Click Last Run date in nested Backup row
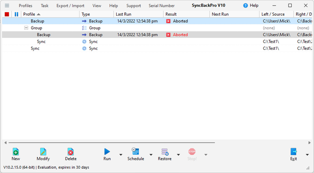Image resolution: width=314 pixels, height=173 pixels. pyautogui.click(x=138, y=35)
